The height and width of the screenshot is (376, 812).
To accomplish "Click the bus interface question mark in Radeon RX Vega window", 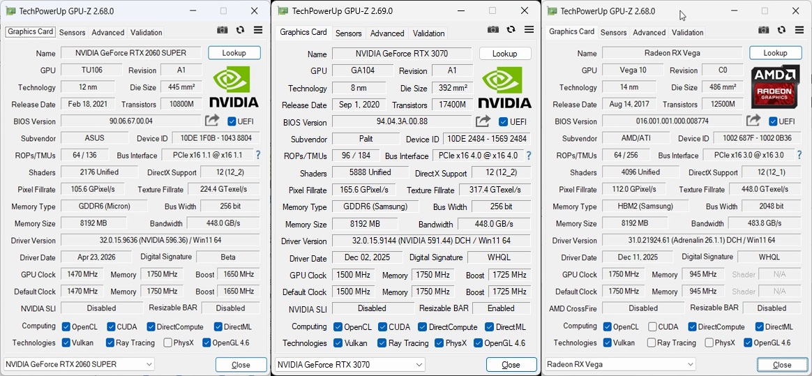I will pos(799,155).
